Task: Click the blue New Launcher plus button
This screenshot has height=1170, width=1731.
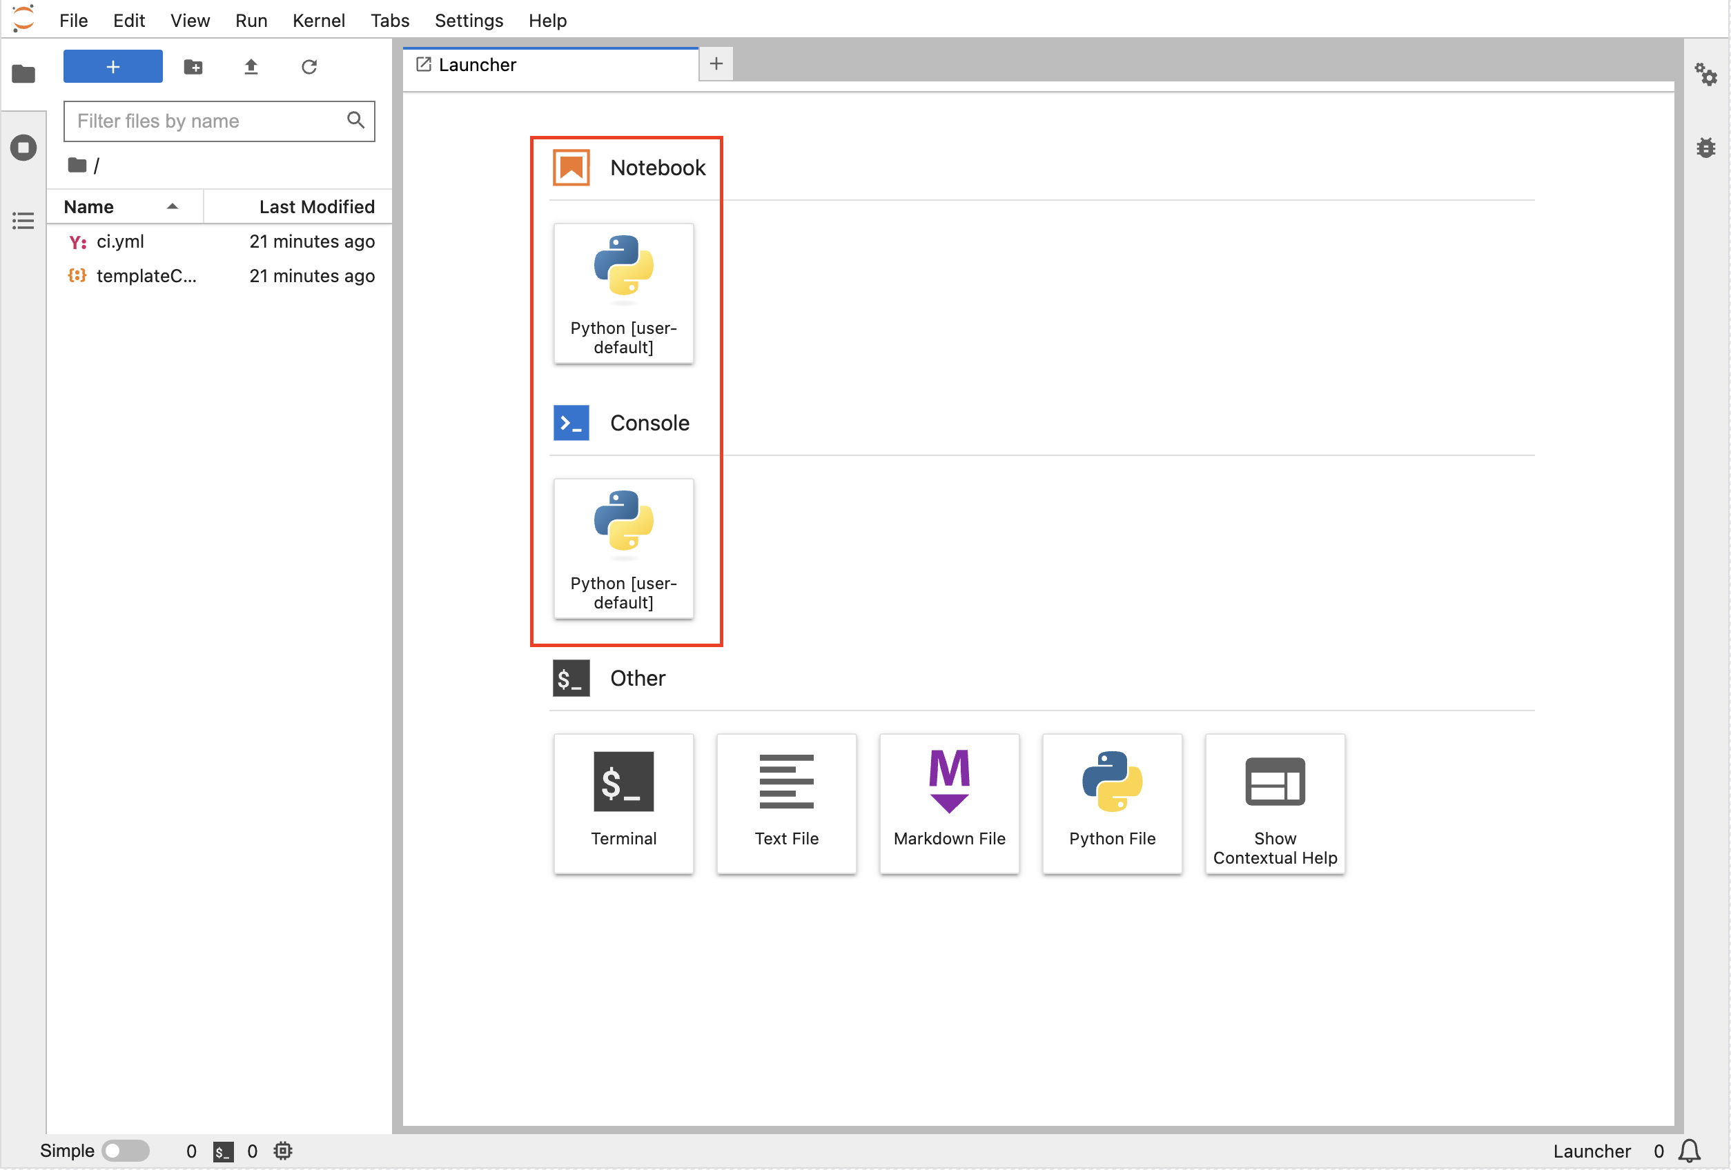Action: [113, 67]
